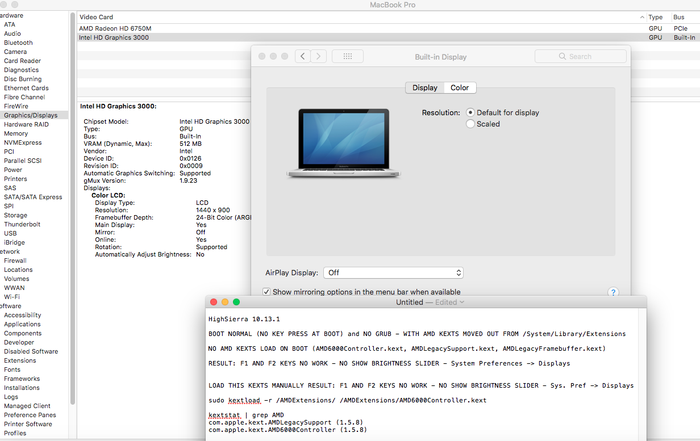Select FireWire in the sidebar

pos(16,106)
